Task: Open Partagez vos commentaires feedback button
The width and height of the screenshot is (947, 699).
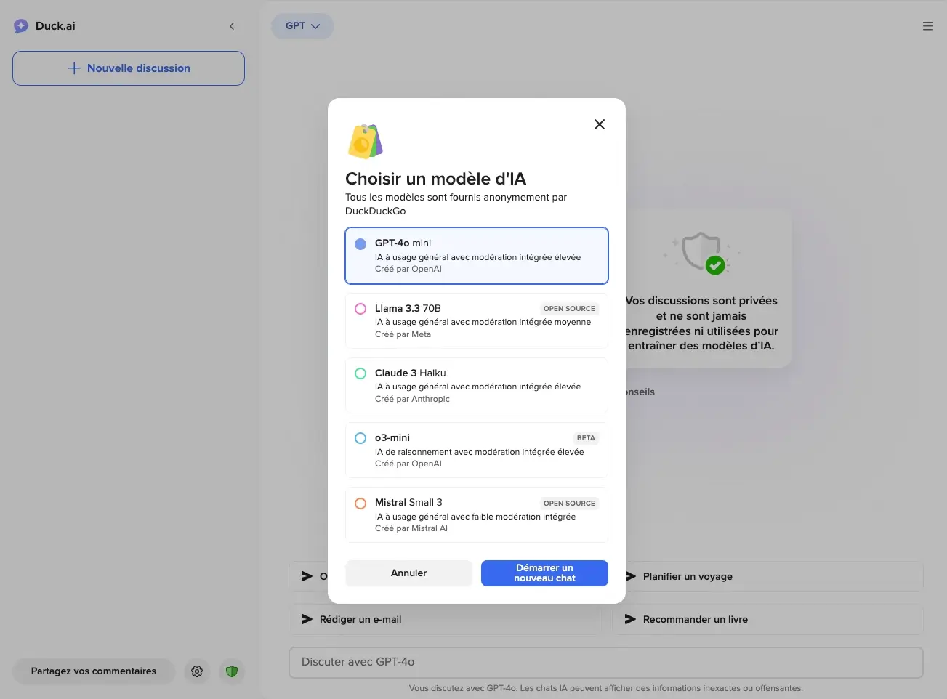Action: pos(94,671)
